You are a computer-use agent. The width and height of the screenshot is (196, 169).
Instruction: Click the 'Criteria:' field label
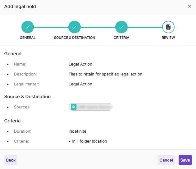tap(21, 141)
